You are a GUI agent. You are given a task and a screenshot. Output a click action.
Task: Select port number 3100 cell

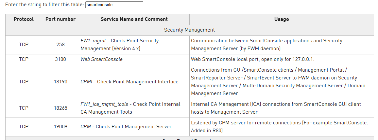pyautogui.click(x=60, y=59)
